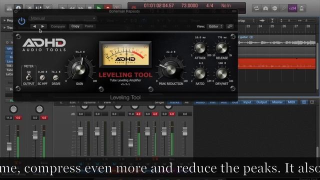Open the mixer View menu
The height and width of the screenshot is (180, 320).
(x=107, y=102)
